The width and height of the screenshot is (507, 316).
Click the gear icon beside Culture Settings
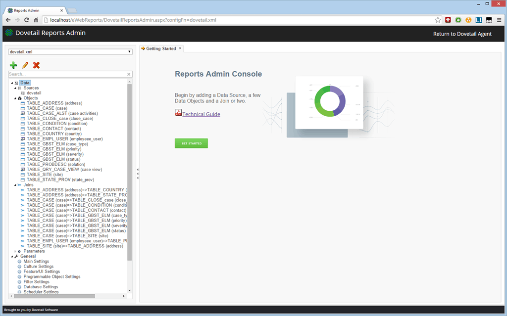[x=19, y=267]
